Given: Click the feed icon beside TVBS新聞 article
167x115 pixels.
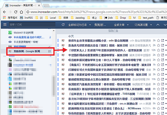Looking at the screenshot, I should (63, 94).
